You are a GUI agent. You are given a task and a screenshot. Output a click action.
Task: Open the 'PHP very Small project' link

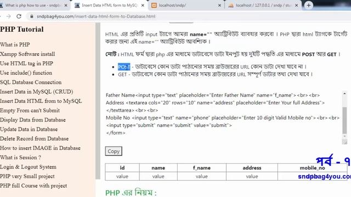point(27,176)
